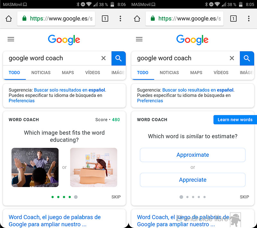The width and height of the screenshot is (257, 228).
Task: Choose the Approximate answer
Action: coord(193,155)
